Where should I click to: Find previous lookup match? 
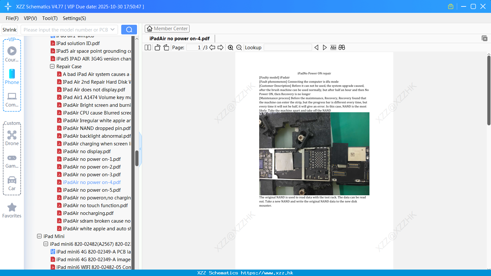[316, 48]
